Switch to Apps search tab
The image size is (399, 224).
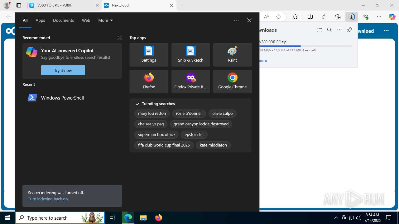[x=40, y=20]
